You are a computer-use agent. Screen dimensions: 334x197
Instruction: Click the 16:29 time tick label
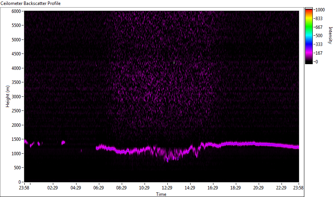click(x=213, y=188)
